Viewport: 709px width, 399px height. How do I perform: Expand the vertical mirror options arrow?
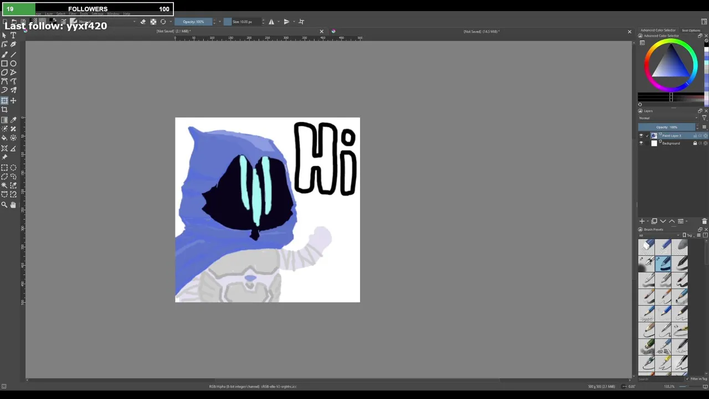click(x=293, y=22)
